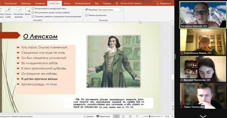Click the line И детям прочили венцы
The width and height of the screenshot is (227, 118).
click(39, 79)
